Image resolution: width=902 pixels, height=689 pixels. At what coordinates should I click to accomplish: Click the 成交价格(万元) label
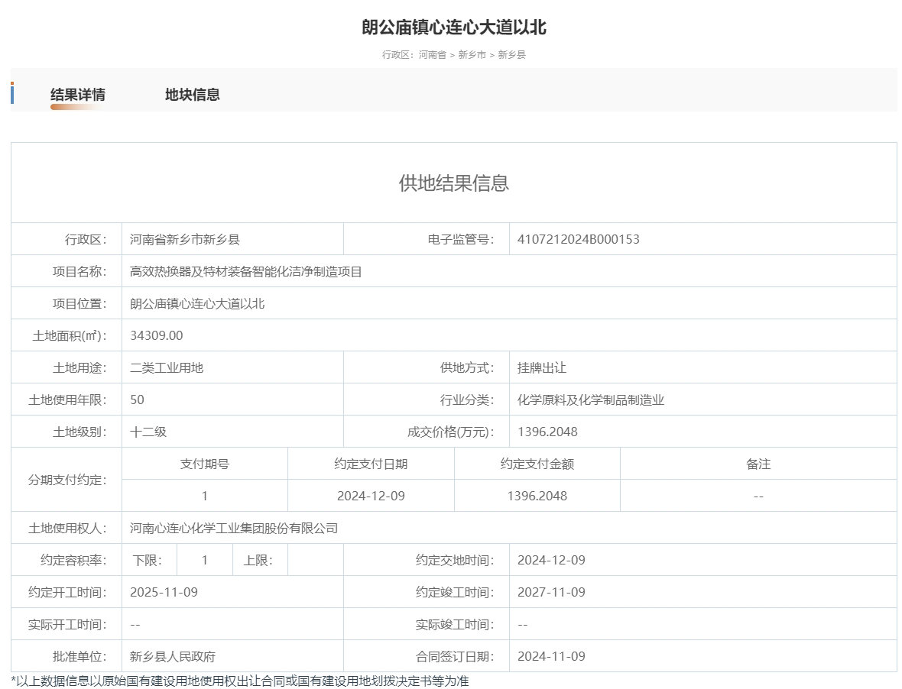[451, 432]
